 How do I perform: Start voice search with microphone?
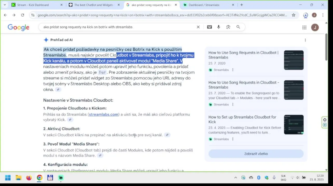(219, 27)
